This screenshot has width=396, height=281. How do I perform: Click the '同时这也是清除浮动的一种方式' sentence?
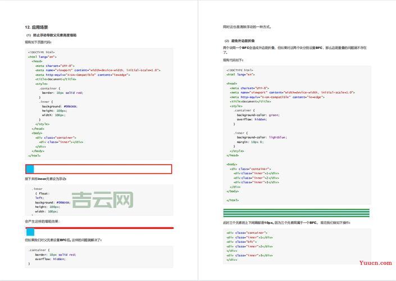(x=247, y=26)
